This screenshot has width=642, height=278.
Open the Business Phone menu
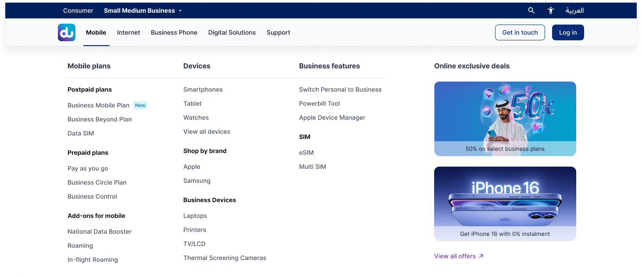174,32
